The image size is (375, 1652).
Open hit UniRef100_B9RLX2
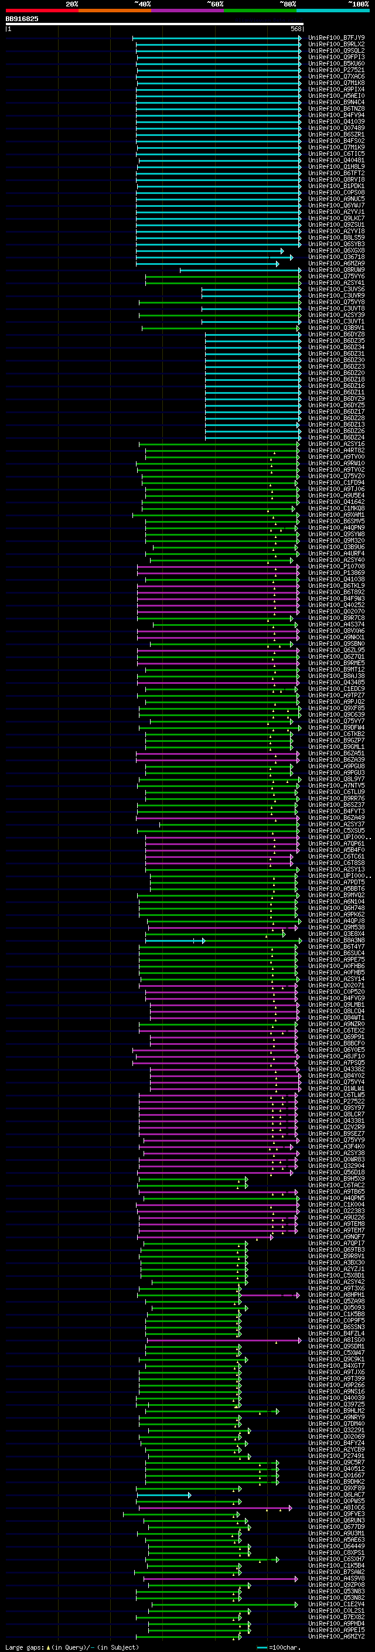click(x=336, y=45)
